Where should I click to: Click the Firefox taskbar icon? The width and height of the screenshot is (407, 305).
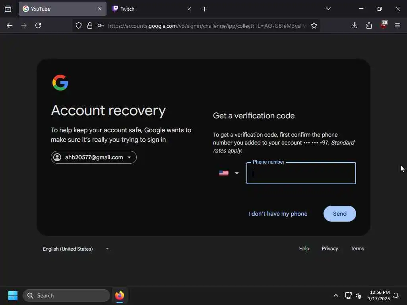tap(120, 295)
